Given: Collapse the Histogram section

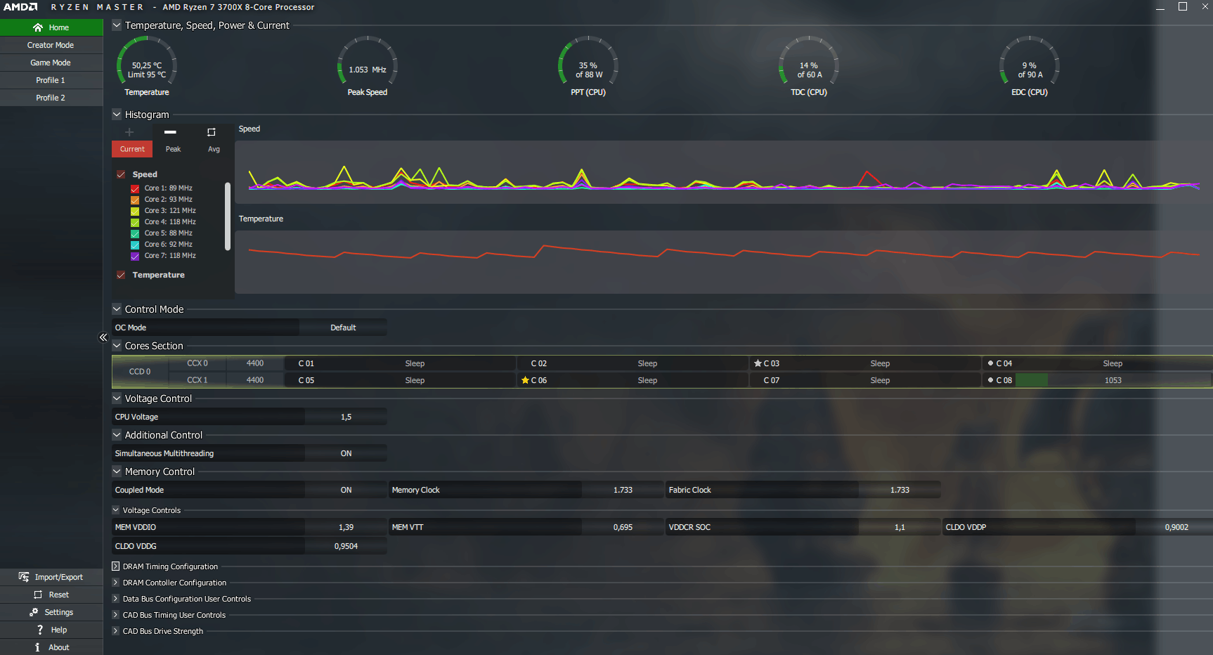Looking at the screenshot, I should (117, 115).
